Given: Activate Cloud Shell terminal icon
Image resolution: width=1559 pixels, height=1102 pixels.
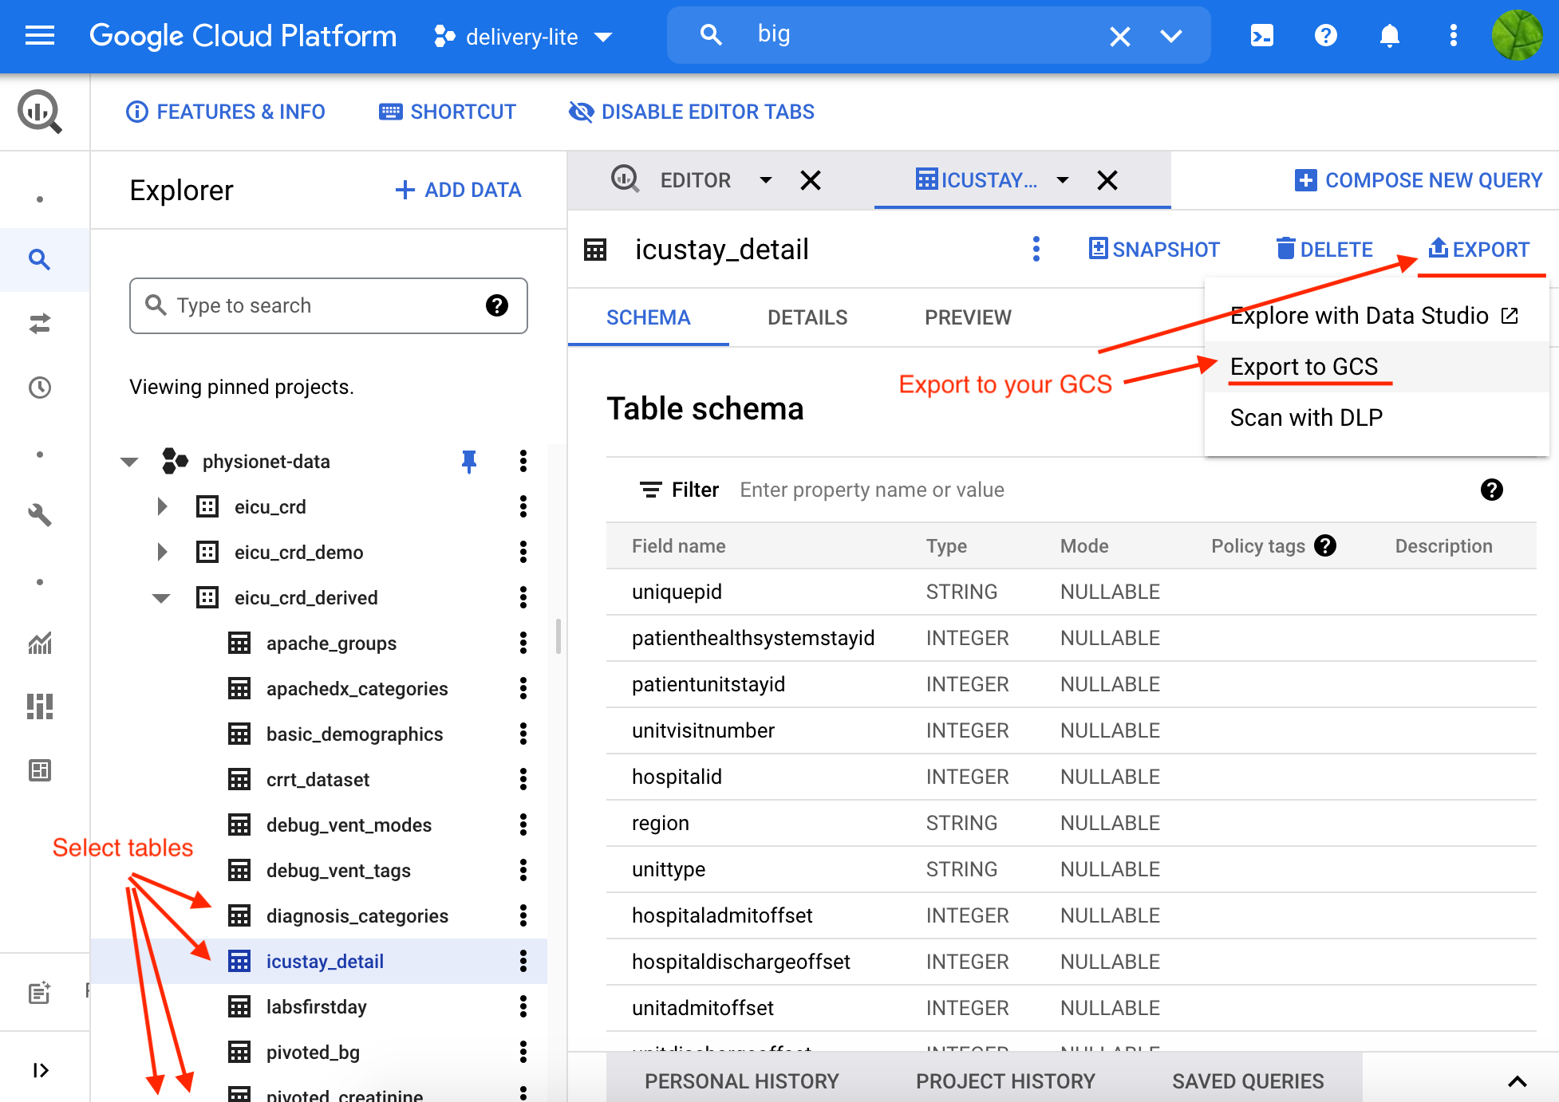Looking at the screenshot, I should pyautogui.click(x=1261, y=36).
